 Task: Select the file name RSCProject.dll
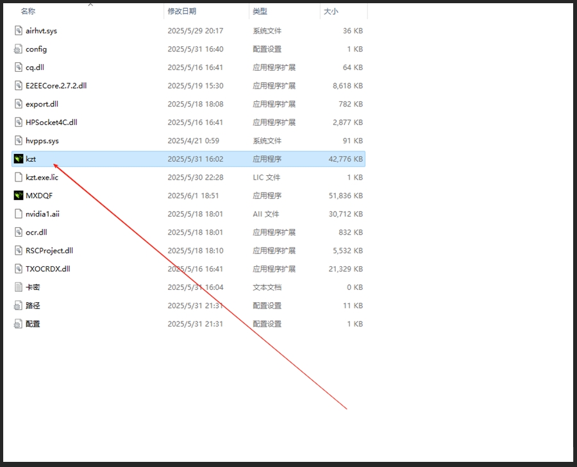tap(49, 251)
